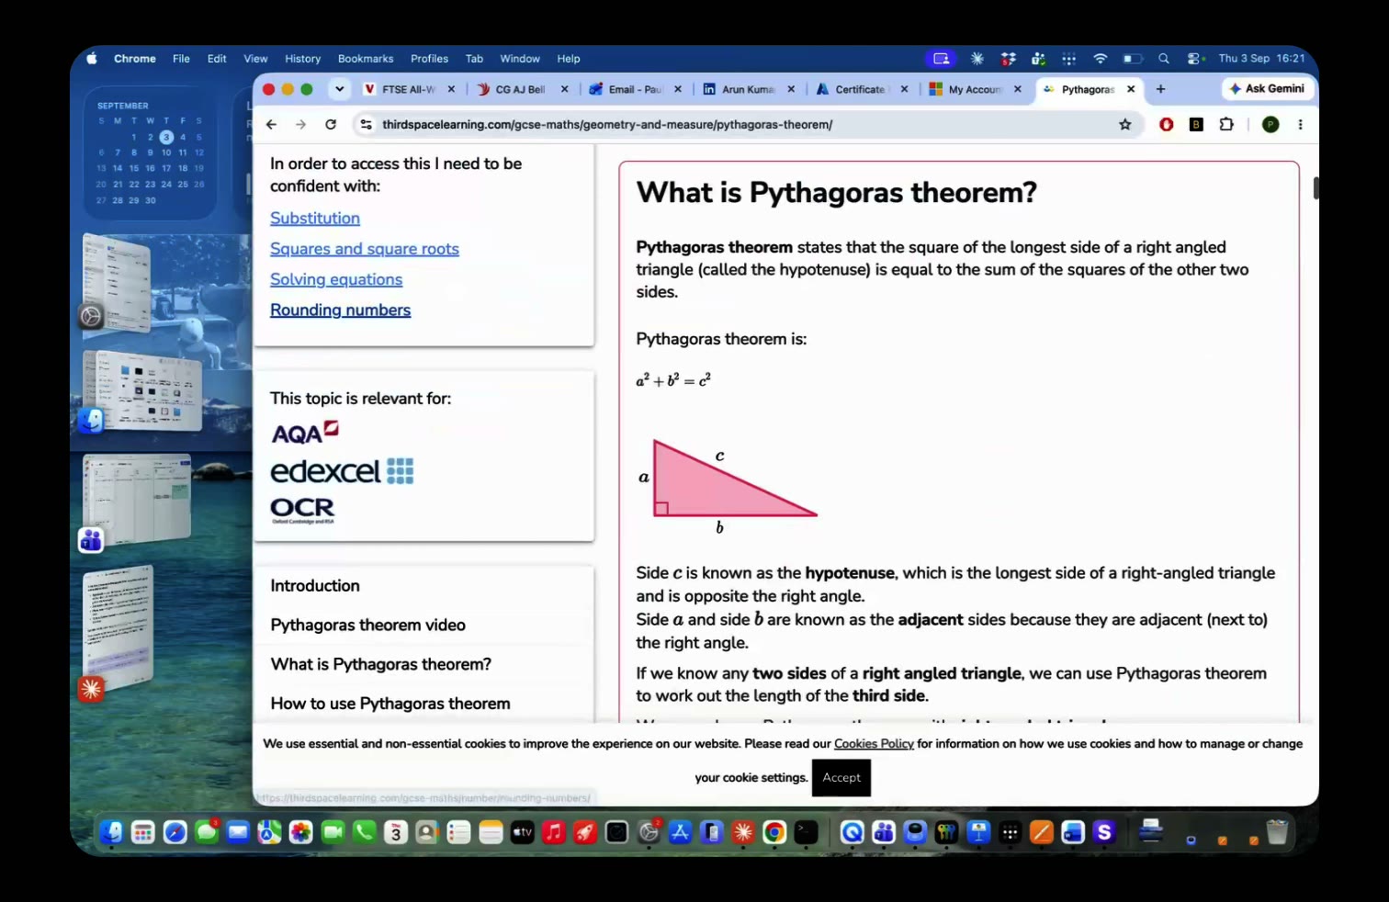
Task: Open Wi-Fi status in the menu bar
Action: click(1100, 59)
